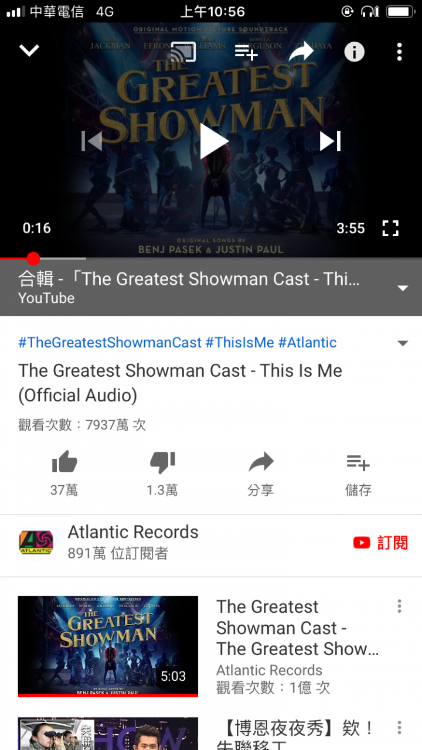This screenshot has width=422, height=750.
Task: Tap the share arrow in the player overlay
Action: click(x=301, y=52)
